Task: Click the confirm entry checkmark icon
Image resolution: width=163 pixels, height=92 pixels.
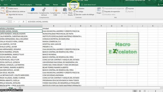Action: point(19,22)
